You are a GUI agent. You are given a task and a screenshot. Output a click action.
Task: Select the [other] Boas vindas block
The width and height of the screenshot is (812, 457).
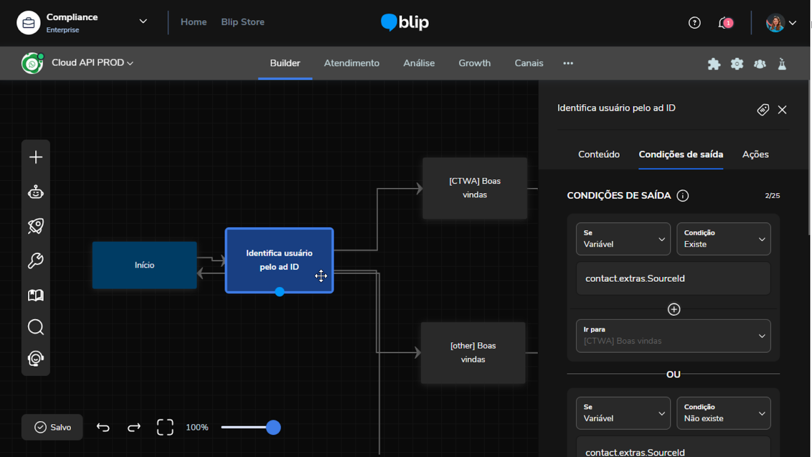coord(473,352)
